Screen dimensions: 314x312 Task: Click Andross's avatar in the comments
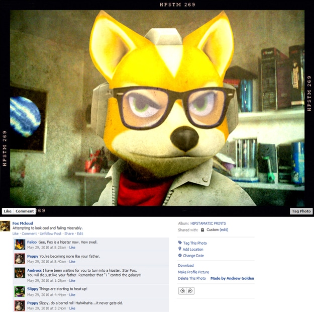pyautogui.click(x=20, y=273)
